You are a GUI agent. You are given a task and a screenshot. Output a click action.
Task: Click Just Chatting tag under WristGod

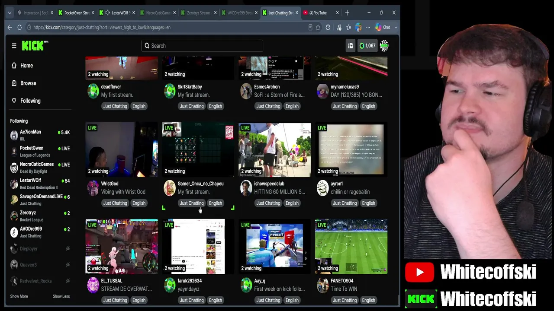tap(115, 203)
